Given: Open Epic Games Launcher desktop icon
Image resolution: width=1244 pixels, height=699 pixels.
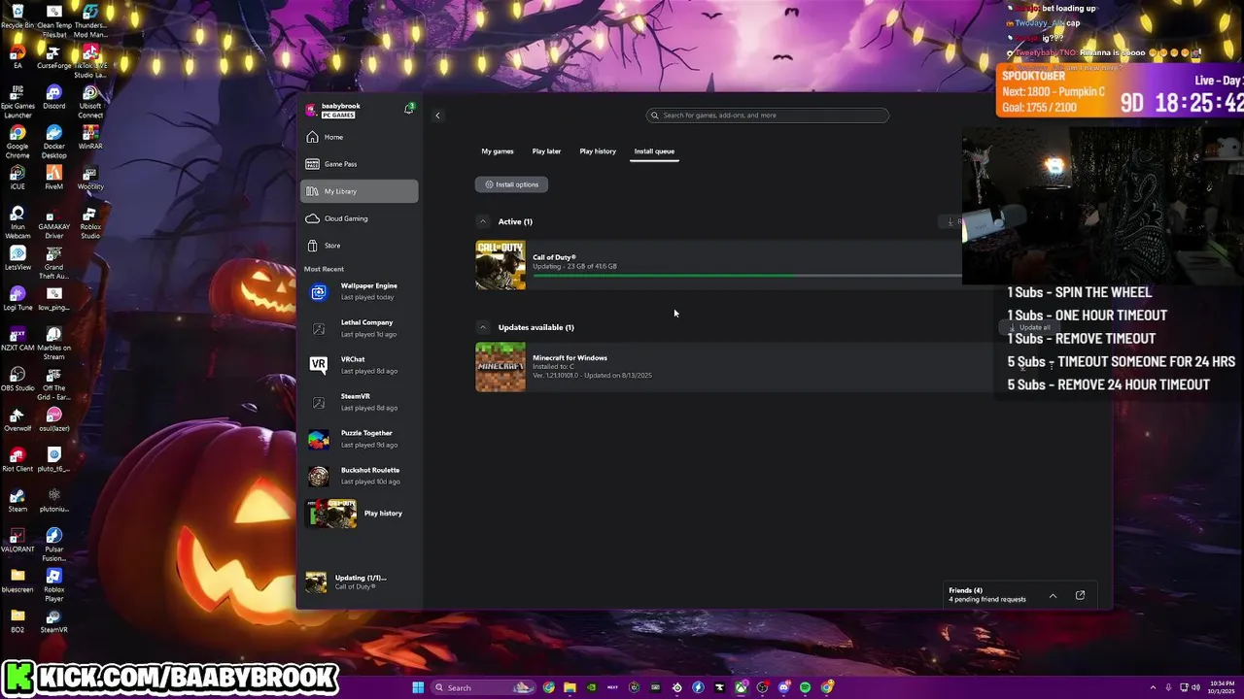Looking at the screenshot, I should click(17, 101).
